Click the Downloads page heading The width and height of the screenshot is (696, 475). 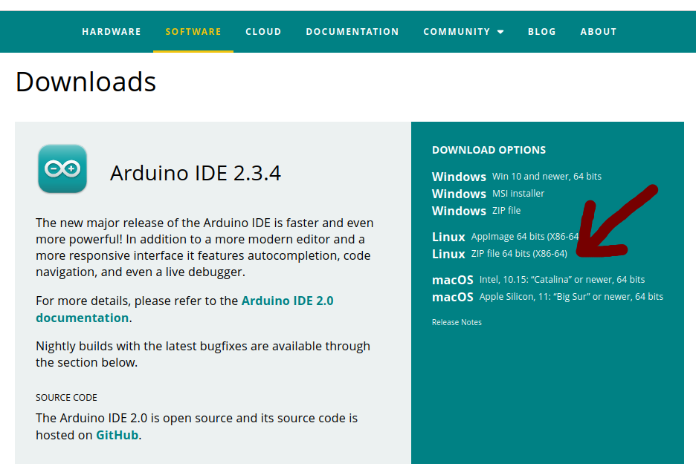click(86, 82)
